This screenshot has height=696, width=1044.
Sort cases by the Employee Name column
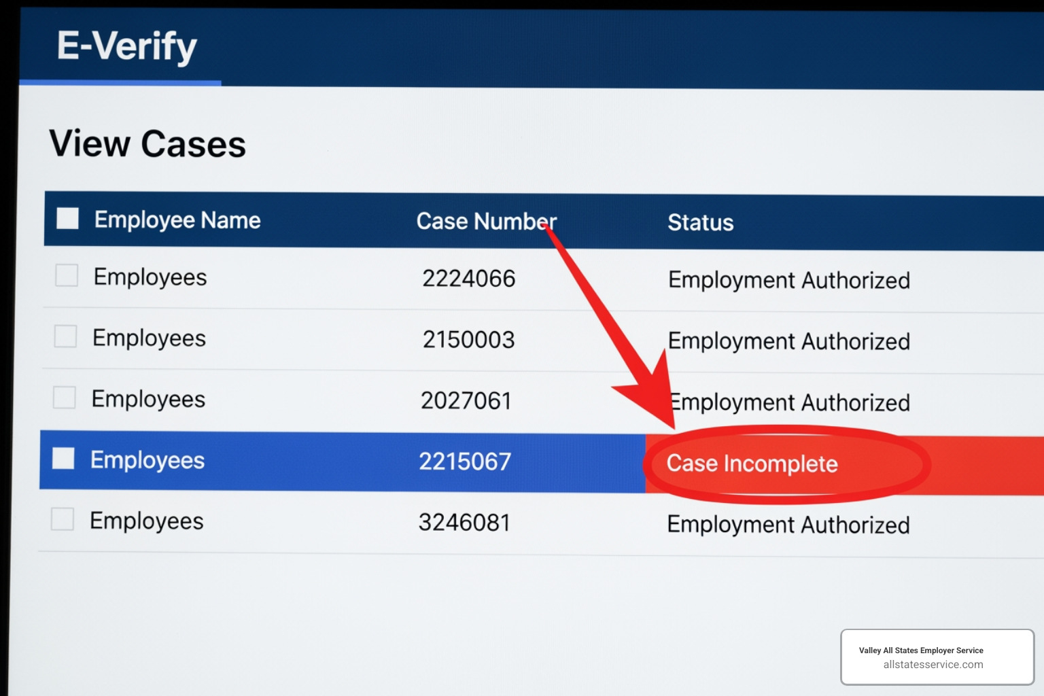point(177,220)
